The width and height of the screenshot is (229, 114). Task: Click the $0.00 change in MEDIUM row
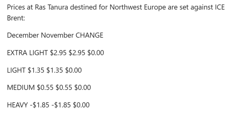(82, 87)
